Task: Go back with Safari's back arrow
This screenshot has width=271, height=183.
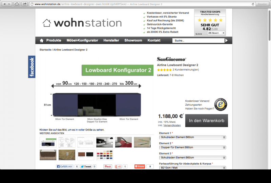Action: click(x=4, y=4)
